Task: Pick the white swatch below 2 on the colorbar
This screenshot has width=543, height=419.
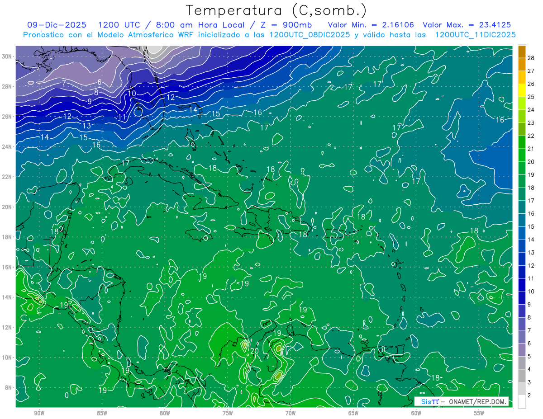Action: (x=522, y=402)
